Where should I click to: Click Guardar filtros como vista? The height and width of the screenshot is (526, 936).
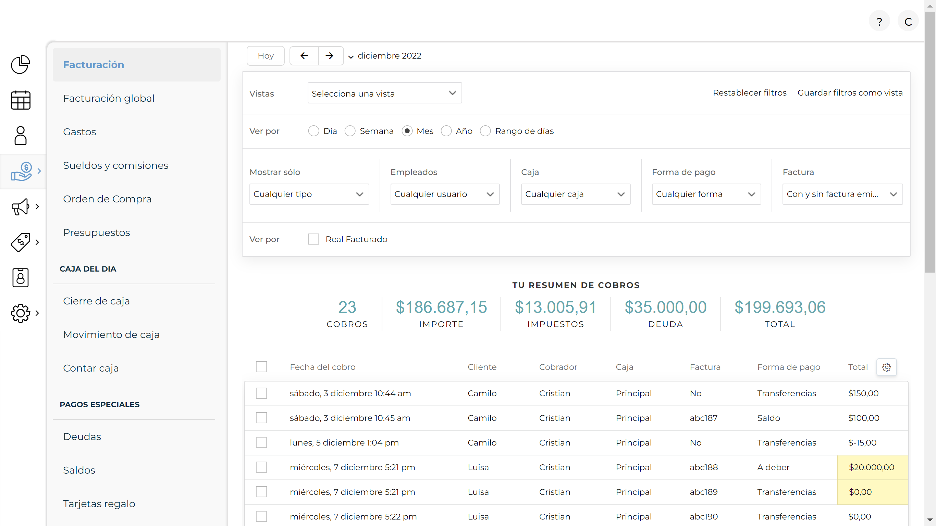(850, 92)
